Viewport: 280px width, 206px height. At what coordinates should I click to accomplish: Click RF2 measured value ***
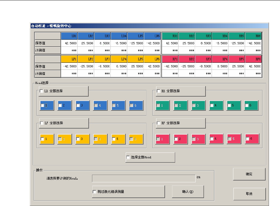point(187,73)
